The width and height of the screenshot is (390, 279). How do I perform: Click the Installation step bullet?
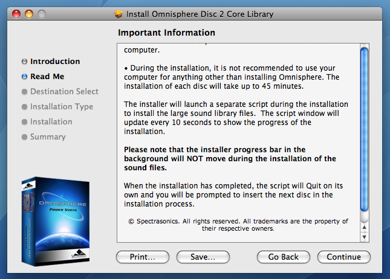coord(24,122)
